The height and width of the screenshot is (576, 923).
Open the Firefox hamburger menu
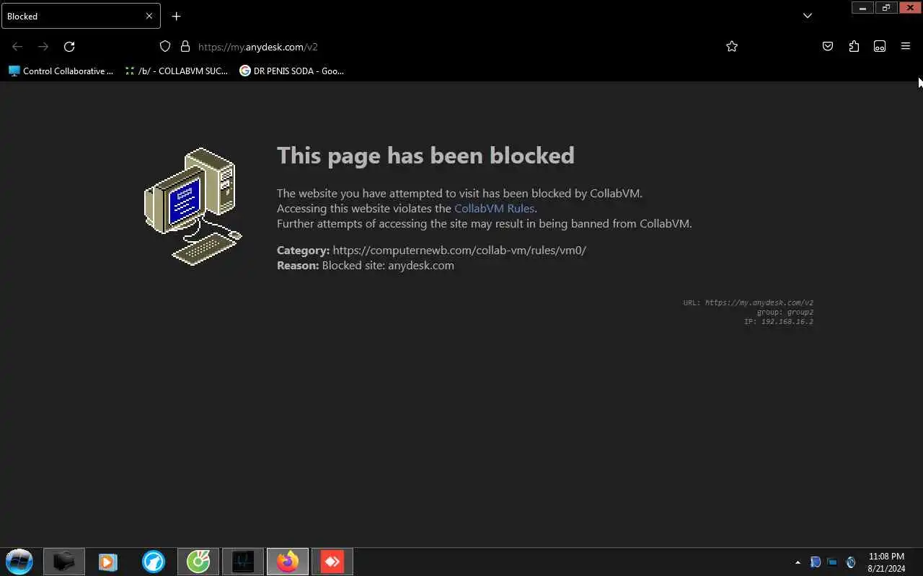click(906, 47)
